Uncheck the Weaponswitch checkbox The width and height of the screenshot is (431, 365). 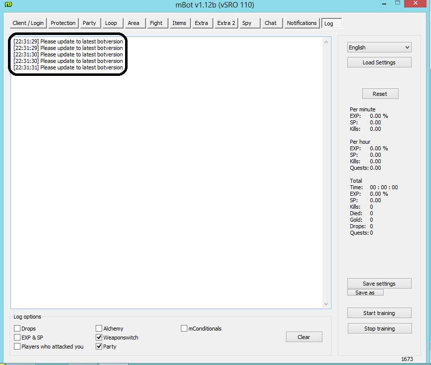pyautogui.click(x=99, y=338)
